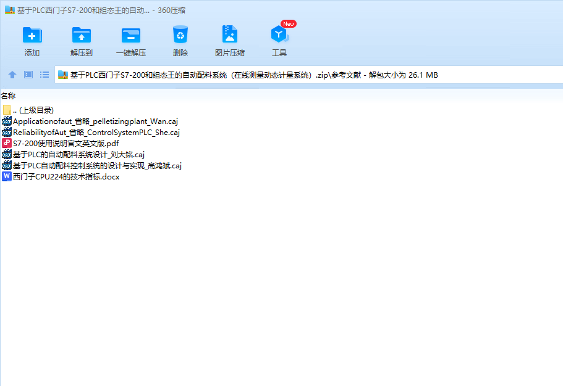Click the 解压到 (Extract to) icon
The height and width of the screenshot is (386, 563).
(x=82, y=35)
